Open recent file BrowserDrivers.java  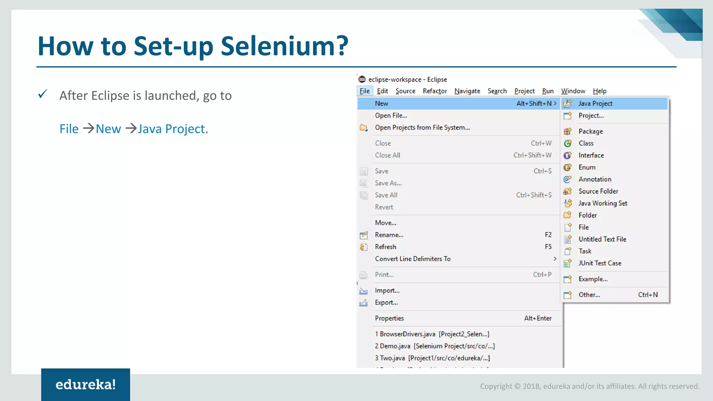click(x=432, y=334)
